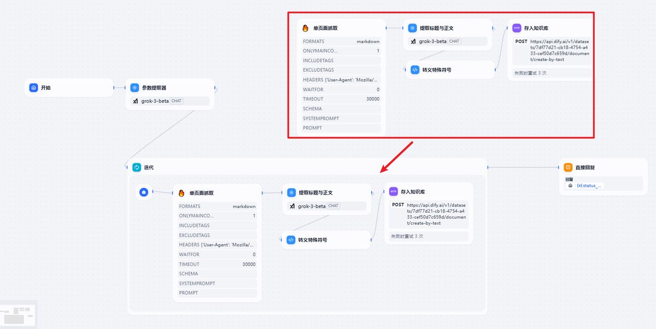The image size is (656, 329).
Task: Click the TIMEOUT 30000 field on 单页面抓取
Action: pos(341,99)
